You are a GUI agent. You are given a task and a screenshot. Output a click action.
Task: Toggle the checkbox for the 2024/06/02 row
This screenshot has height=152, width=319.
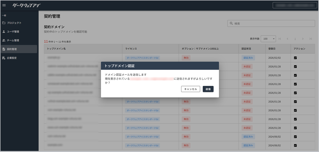tap(295, 136)
